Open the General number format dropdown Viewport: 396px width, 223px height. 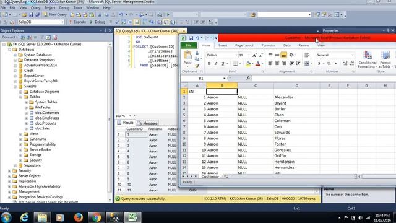tap(353, 55)
